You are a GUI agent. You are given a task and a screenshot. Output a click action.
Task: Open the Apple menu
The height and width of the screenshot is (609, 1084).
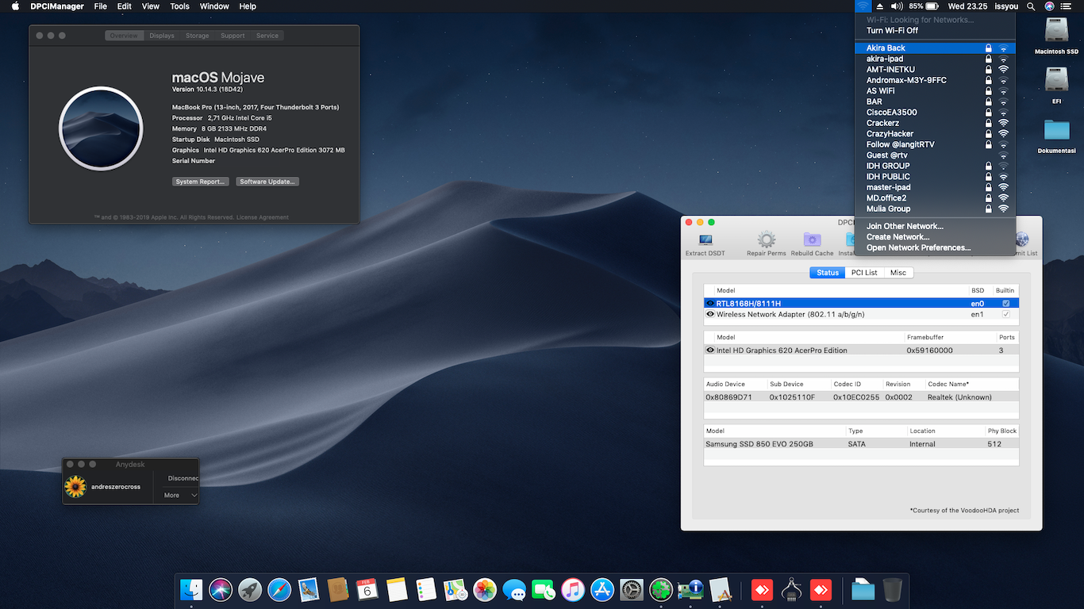tap(15, 6)
